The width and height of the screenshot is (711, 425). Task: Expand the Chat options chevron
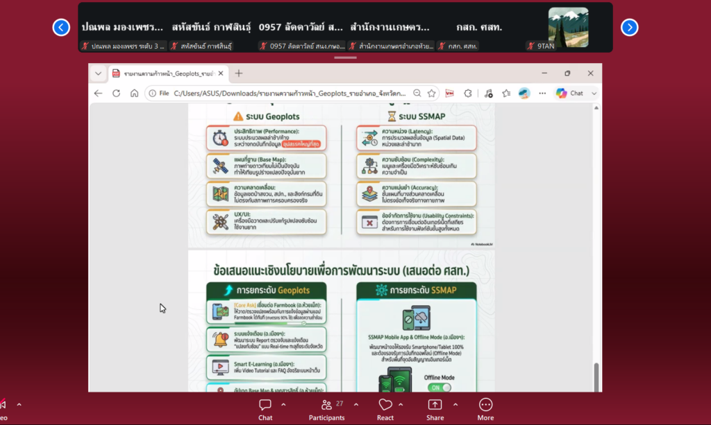pyautogui.click(x=283, y=405)
